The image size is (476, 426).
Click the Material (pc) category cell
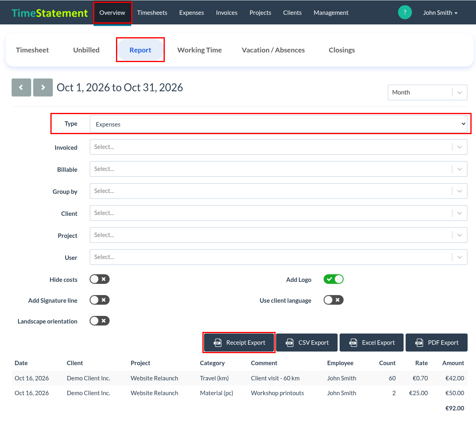[216, 393]
